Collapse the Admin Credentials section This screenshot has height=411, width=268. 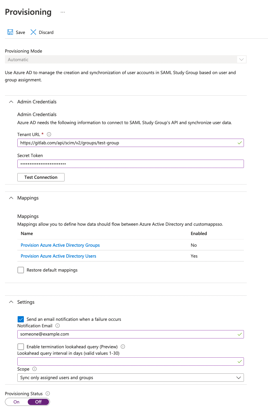click(x=11, y=102)
